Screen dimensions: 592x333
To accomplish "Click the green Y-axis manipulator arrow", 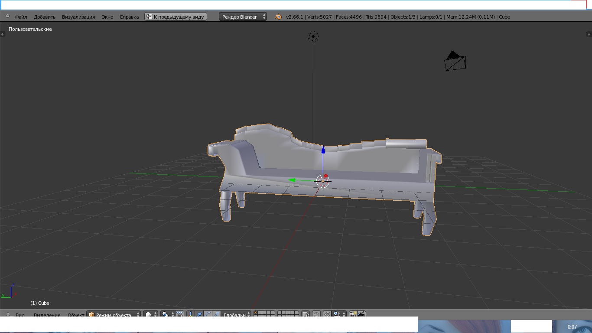I will click(293, 180).
